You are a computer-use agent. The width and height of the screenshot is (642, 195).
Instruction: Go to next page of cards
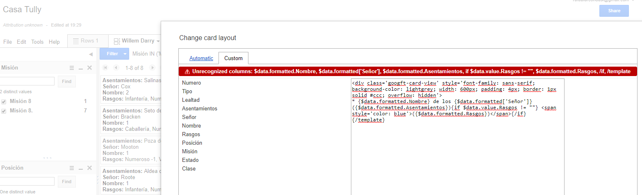(x=153, y=67)
